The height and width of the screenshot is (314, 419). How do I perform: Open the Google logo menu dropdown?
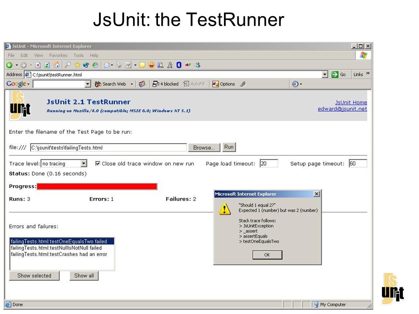point(28,84)
